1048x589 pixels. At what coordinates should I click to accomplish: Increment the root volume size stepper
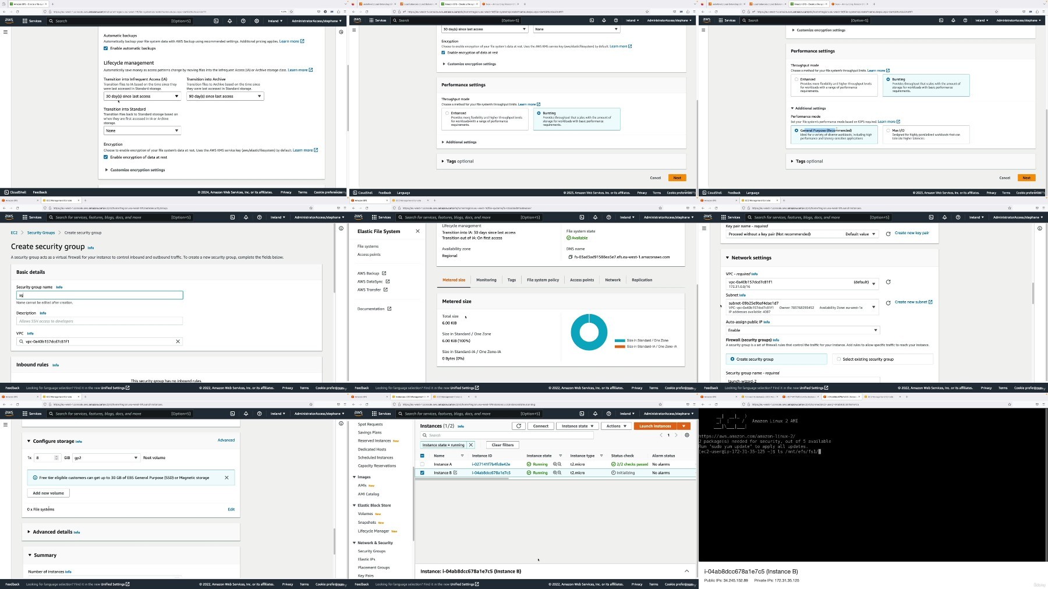tap(56, 456)
